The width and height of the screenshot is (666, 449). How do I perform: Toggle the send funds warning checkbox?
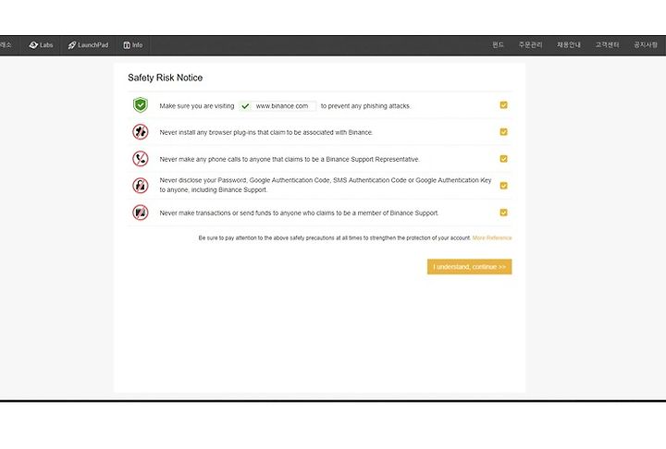[x=503, y=212]
